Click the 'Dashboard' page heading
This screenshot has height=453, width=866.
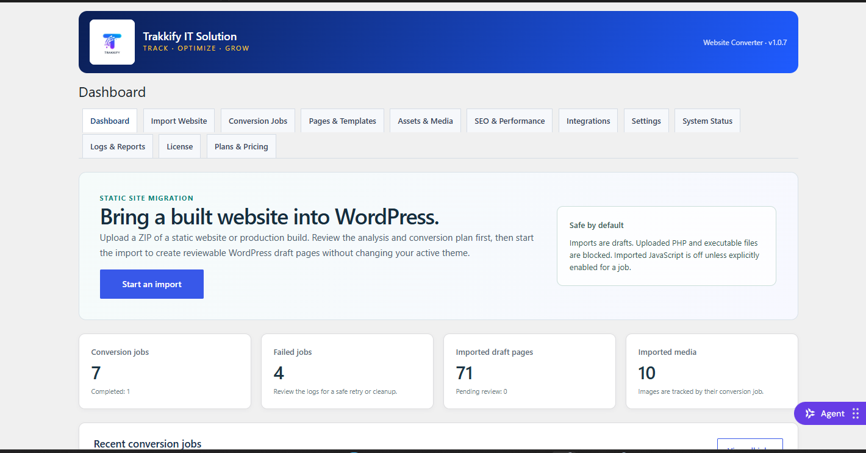(112, 92)
